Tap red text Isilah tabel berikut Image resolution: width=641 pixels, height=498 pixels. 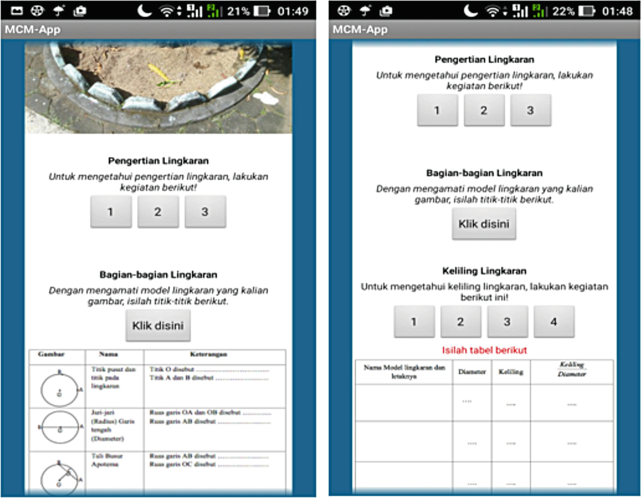(484, 350)
